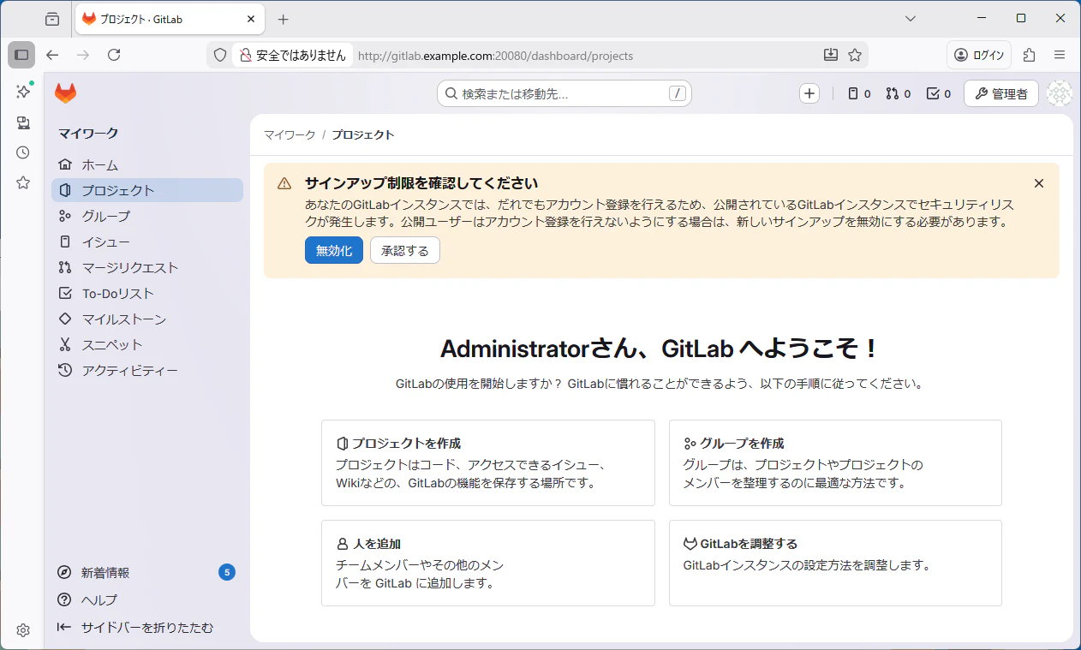Open the extensions puzzle icon
The image size is (1081, 650).
point(1030,55)
